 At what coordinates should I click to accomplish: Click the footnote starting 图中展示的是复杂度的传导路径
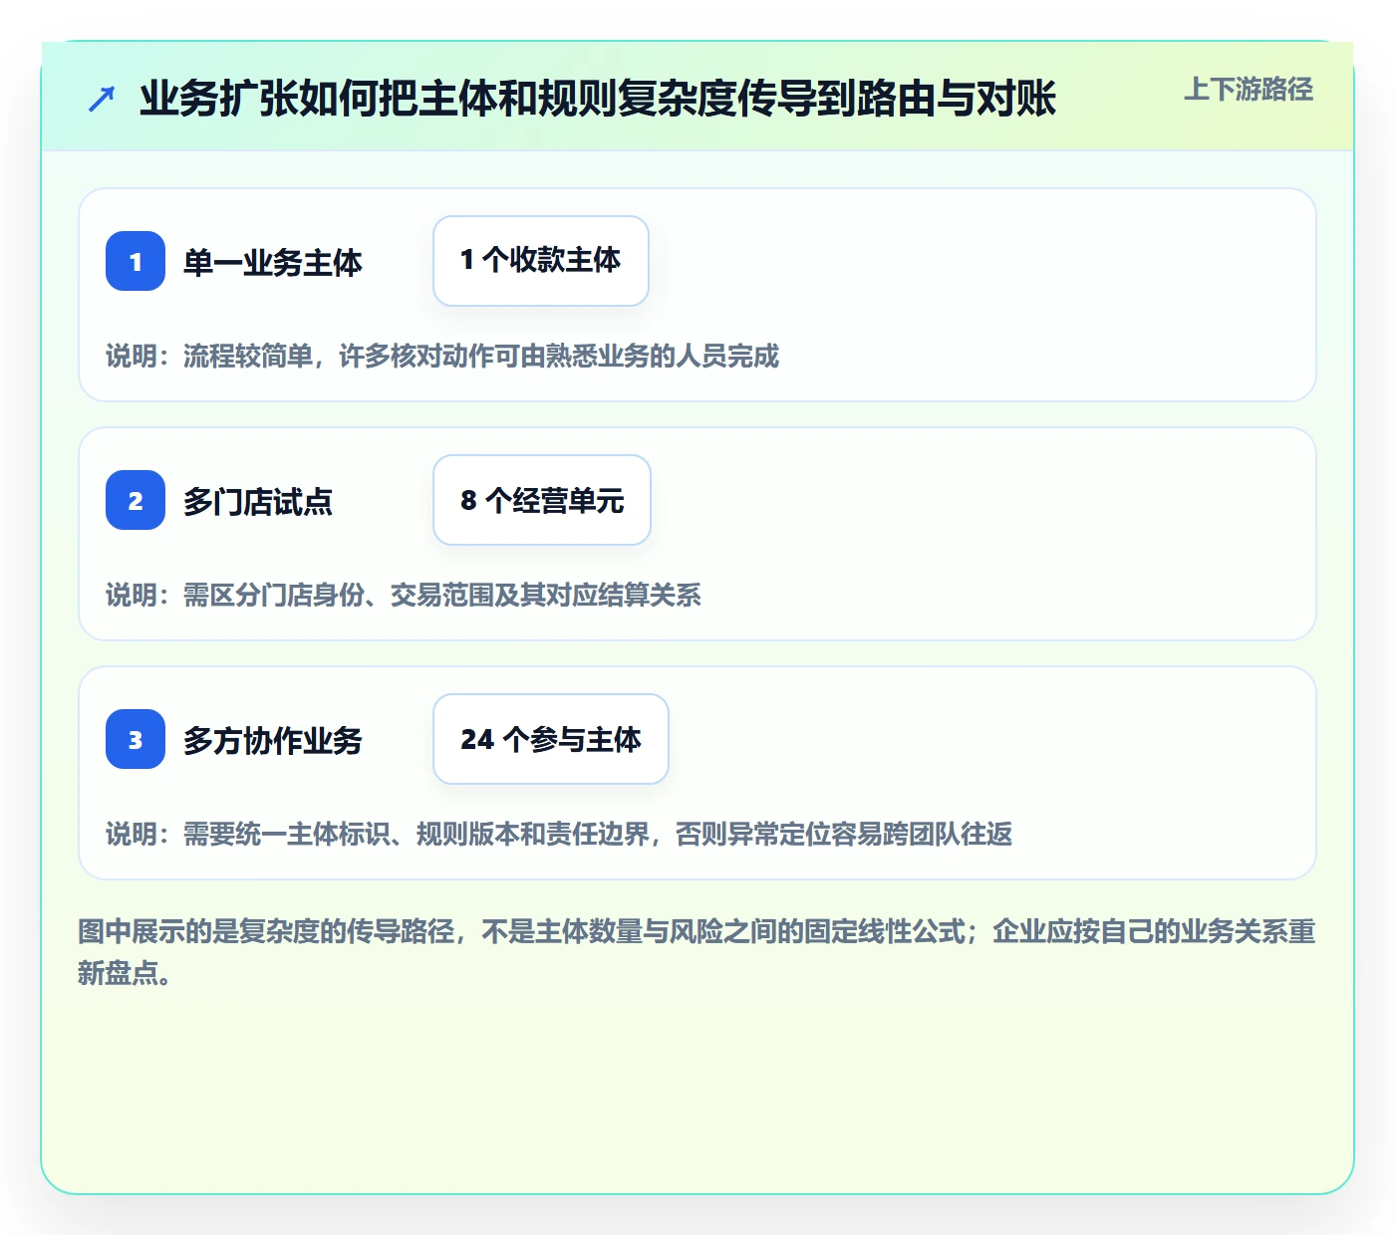(x=697, y=952)
